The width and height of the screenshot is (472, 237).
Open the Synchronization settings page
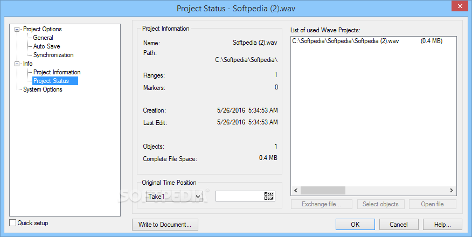[53, 55]
